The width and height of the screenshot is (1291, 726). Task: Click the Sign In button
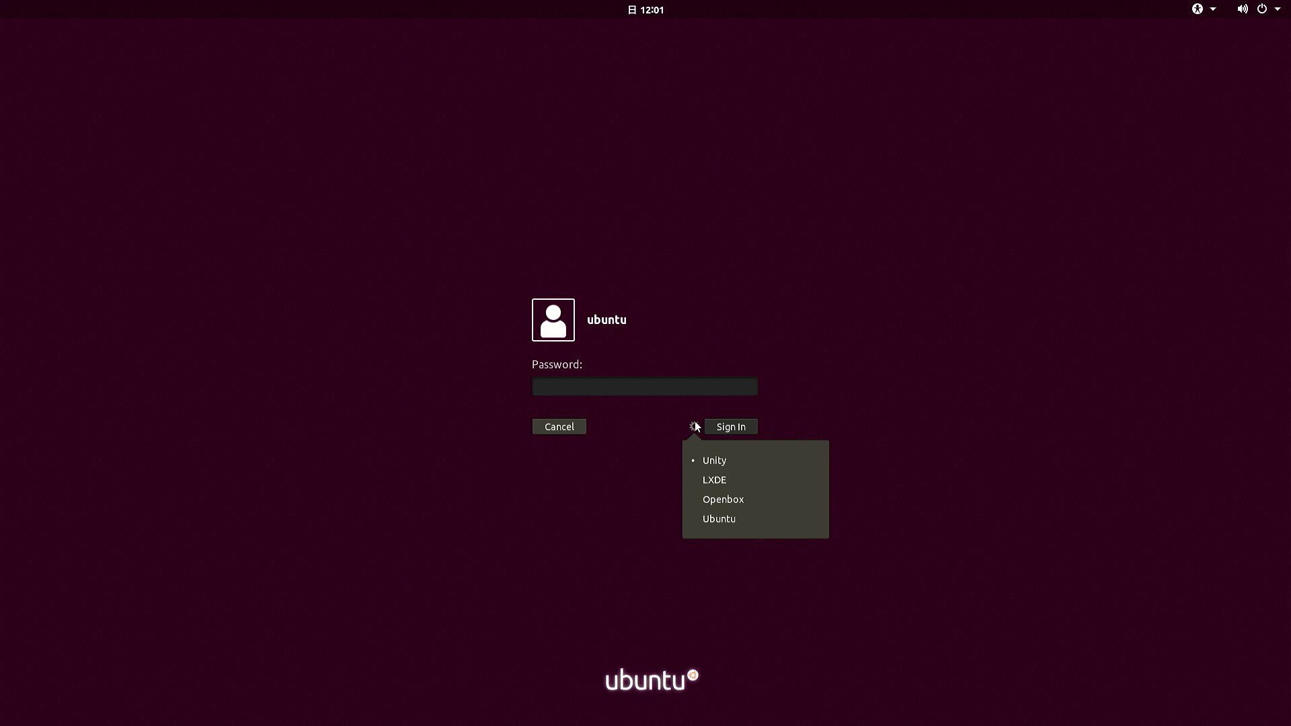pos(731,427)
